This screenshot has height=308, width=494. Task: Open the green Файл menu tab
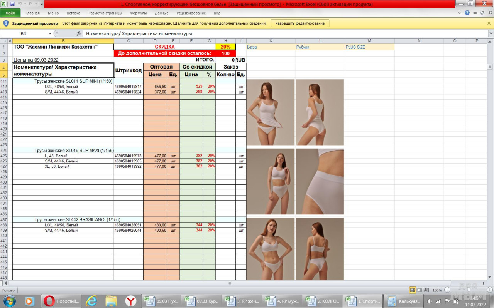[10, 13]
